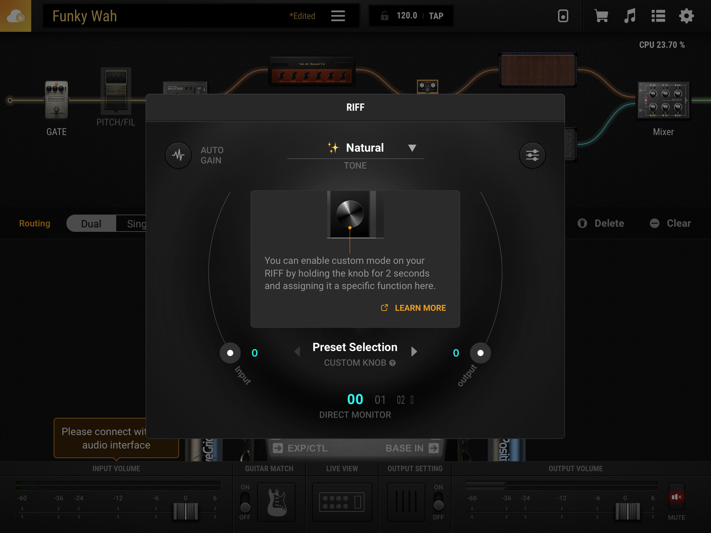The image size is (711, 533).
Task: Open the settings gear
Action: pyautogui.click(x=686, y=16)
